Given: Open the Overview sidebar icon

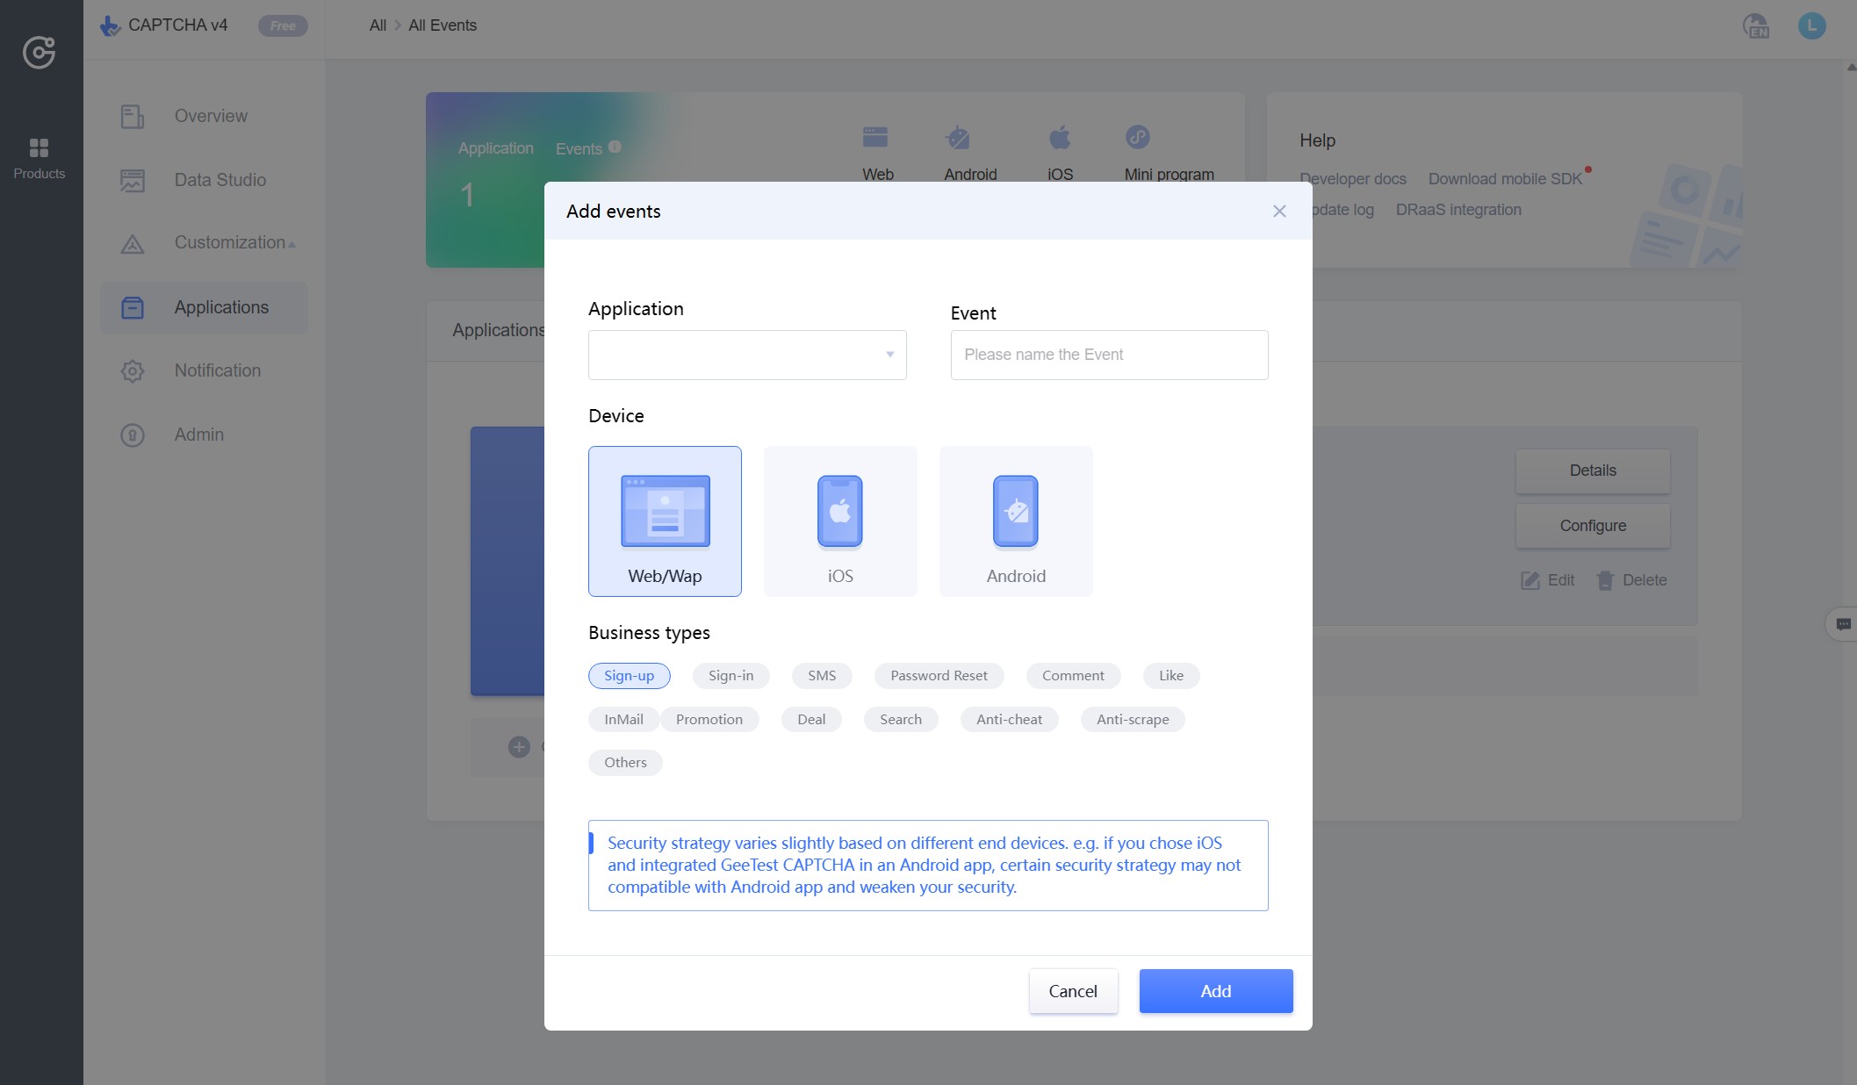Looking at the screenshot, I should coord(132,115).
